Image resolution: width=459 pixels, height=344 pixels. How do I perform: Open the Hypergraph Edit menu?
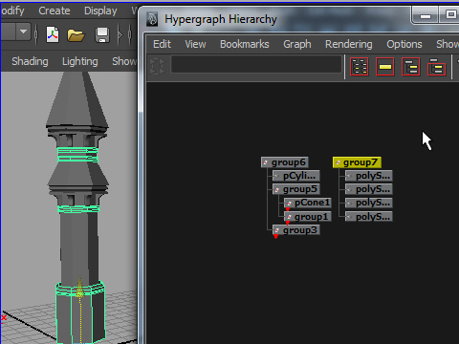(162, 44)
